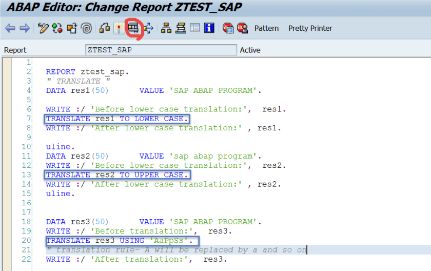Toggle Display/Change mode pencil icon
The width and height of the screenshot is (431, 271).
44,28
